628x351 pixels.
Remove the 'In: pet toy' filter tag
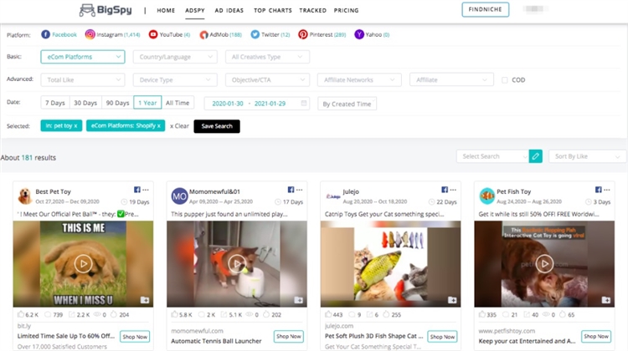(75, 125)
